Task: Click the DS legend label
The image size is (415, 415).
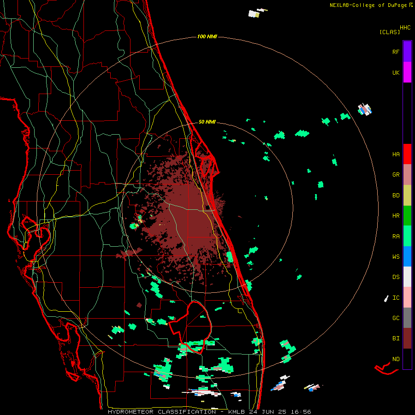Action: tap(396, 277)
